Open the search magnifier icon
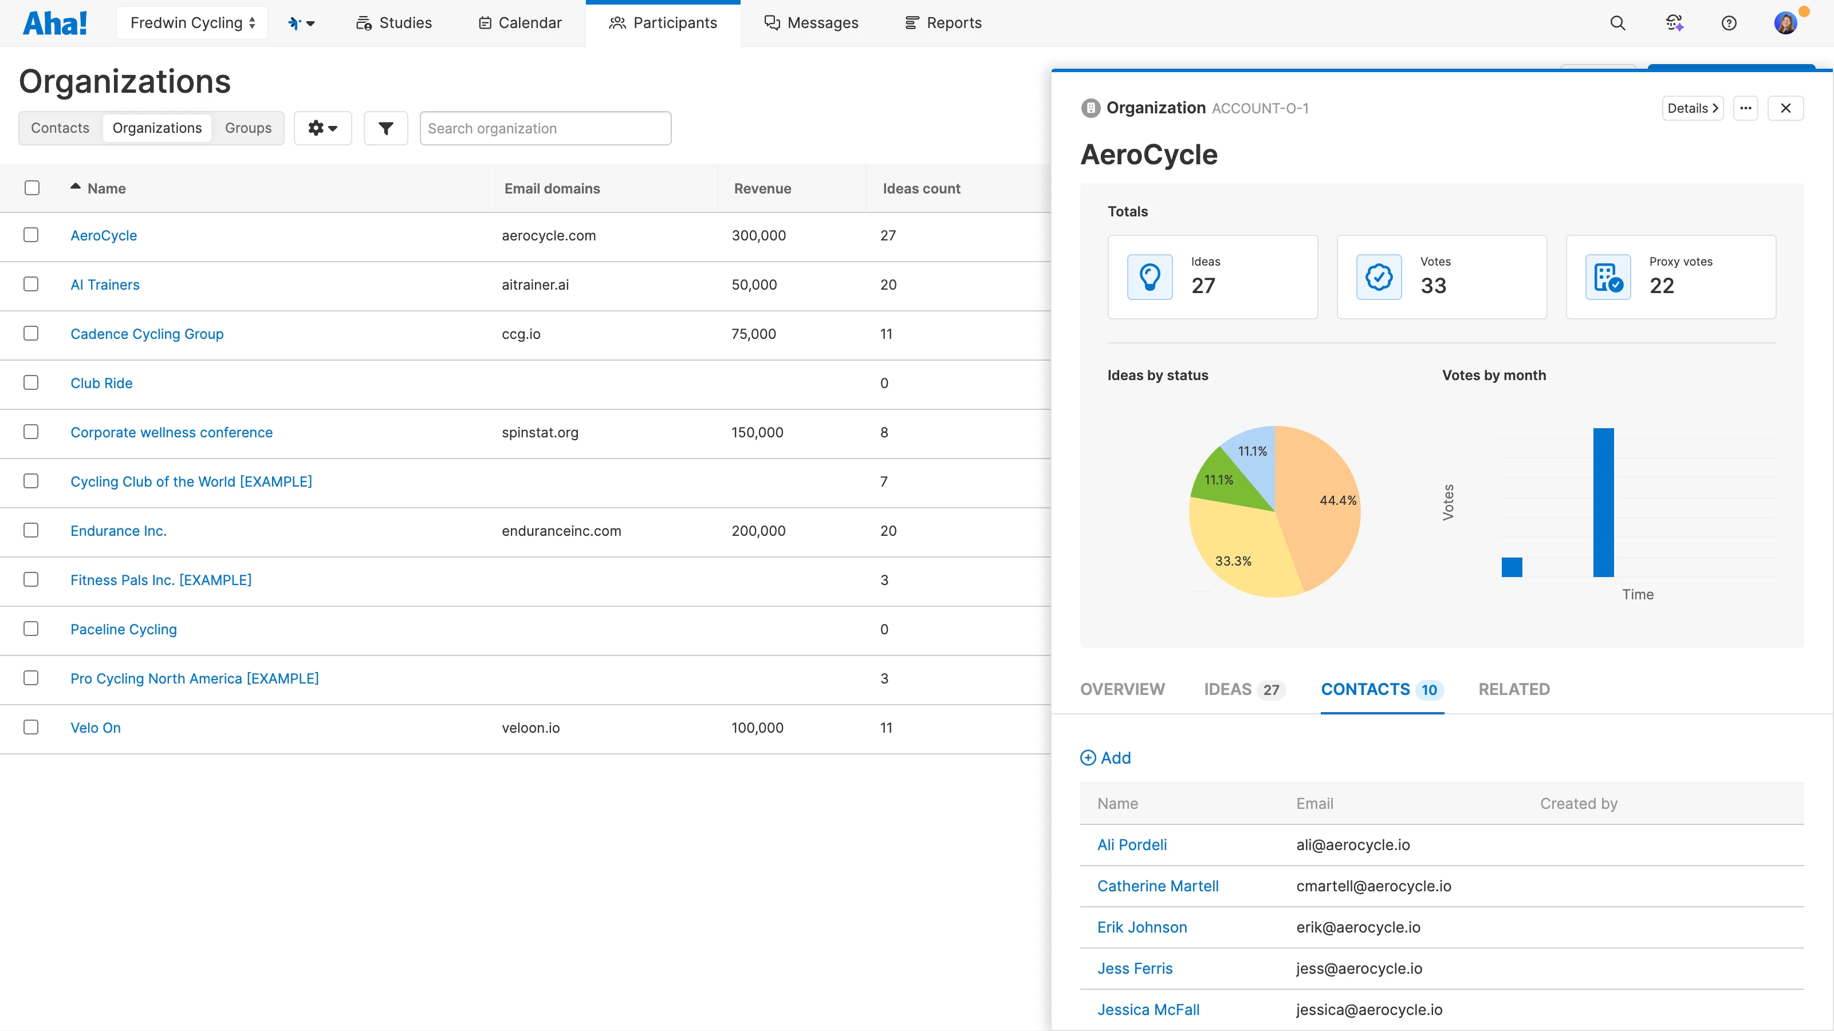The width and height of the screenshot is (1834, 1031). pyautogui.click(x=1617, y=23)
